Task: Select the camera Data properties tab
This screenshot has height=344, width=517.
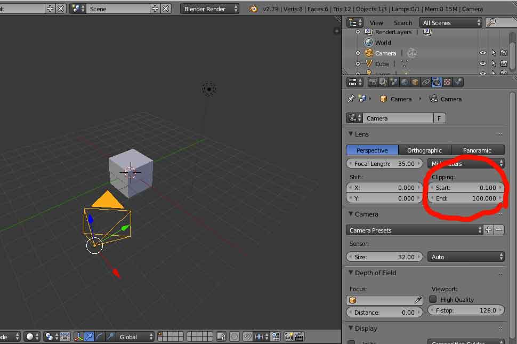Action: point(436,82)
